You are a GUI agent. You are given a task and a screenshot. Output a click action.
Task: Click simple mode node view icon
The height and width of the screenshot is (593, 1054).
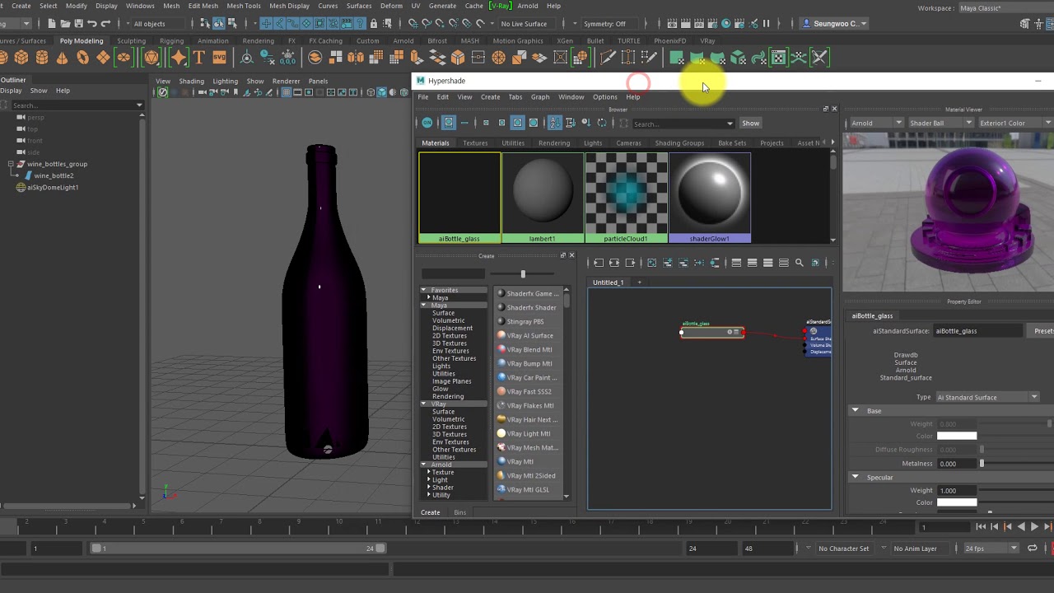(736, 263)
